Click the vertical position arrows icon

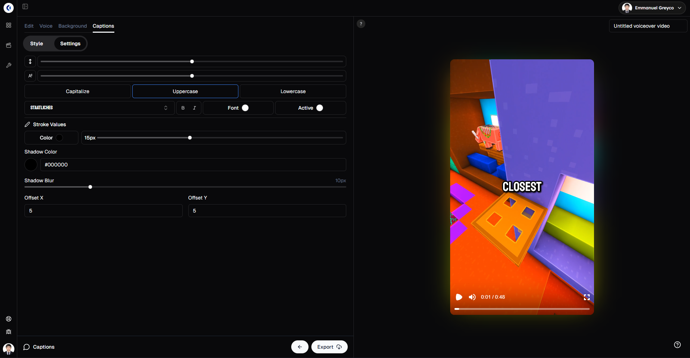point(30,61)
